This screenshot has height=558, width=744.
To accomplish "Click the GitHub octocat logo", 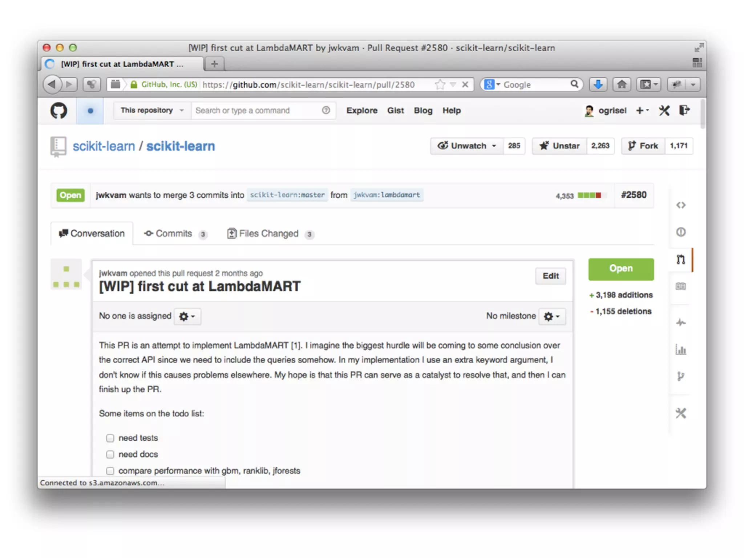I will click(x=58, y=110).
